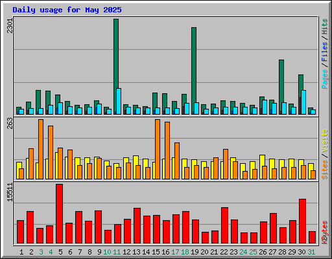Select the red KBytes bar for day 9
The height and width of the screenshot is (259, 332).
click(x=98, y=227)
